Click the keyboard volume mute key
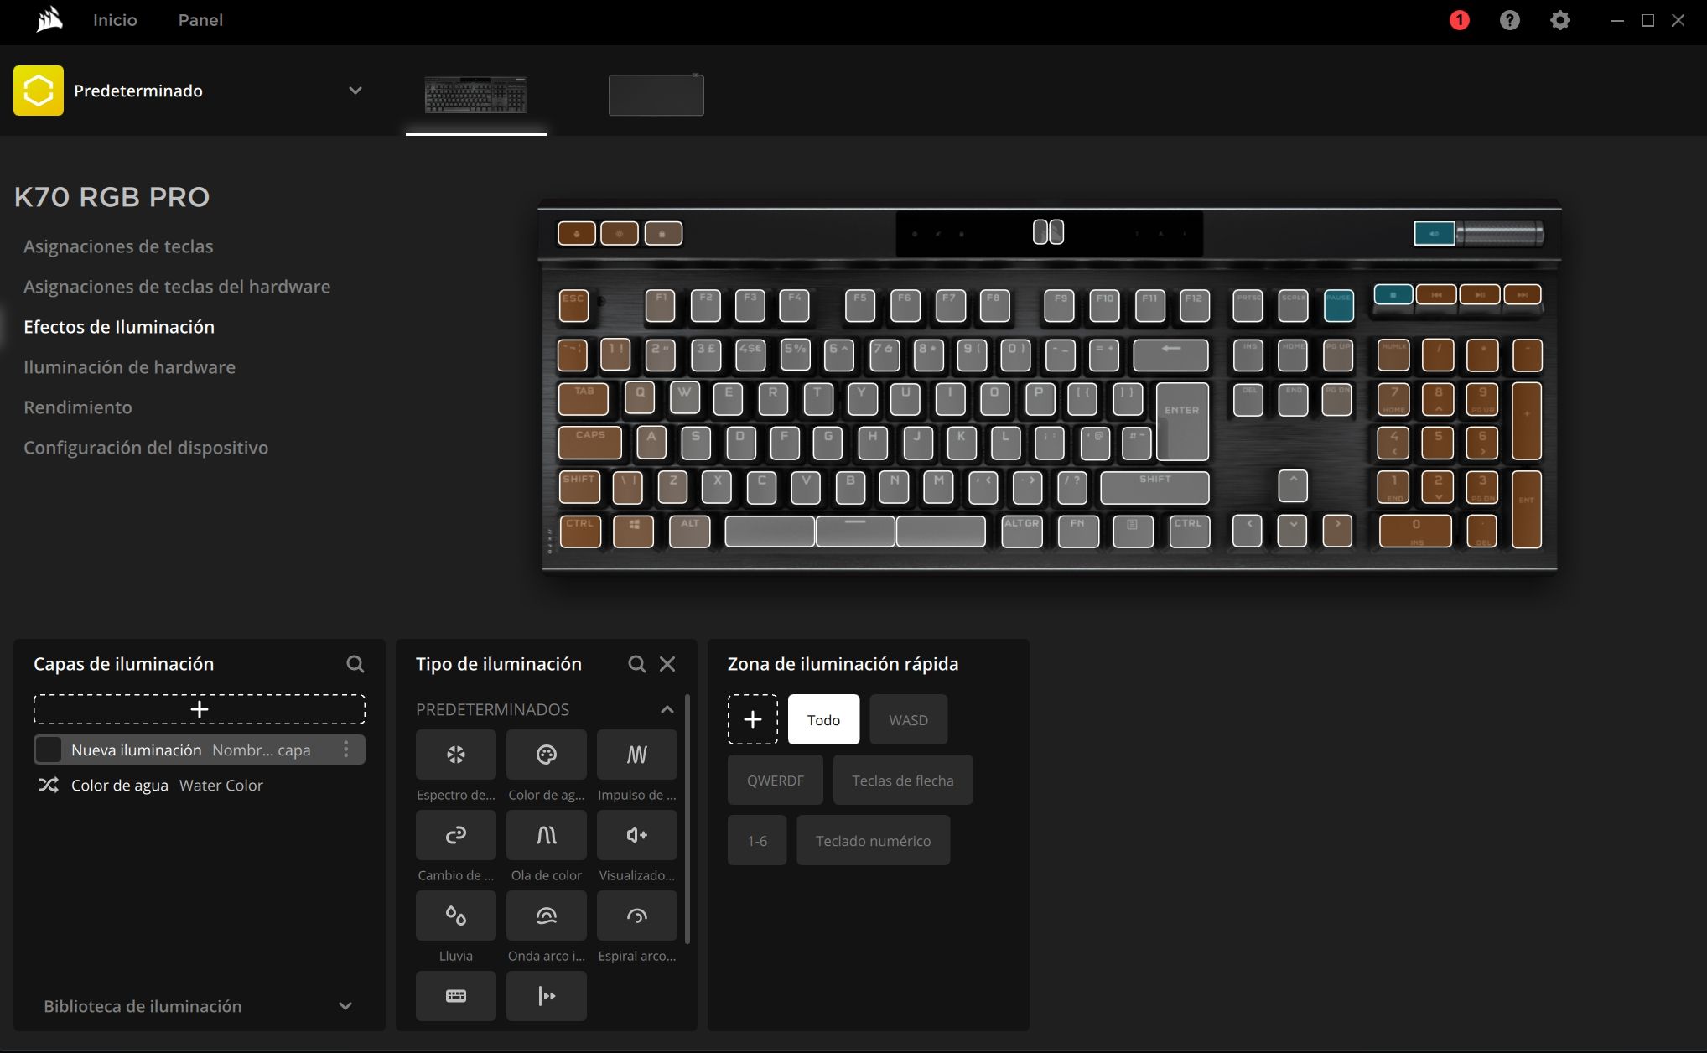This screenshot has height=1053, width=1707. [x=1435, y=234]
